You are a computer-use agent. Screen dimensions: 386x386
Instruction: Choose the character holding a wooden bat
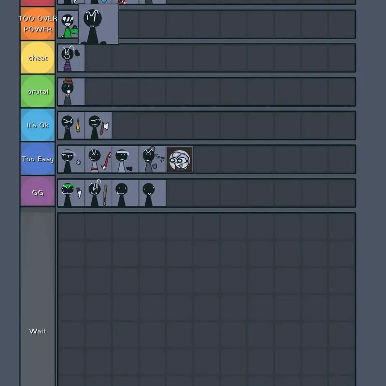click(x=98, y=193)
